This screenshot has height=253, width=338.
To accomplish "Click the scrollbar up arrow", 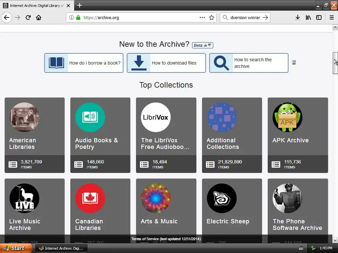I will click(x=335, y=27).
